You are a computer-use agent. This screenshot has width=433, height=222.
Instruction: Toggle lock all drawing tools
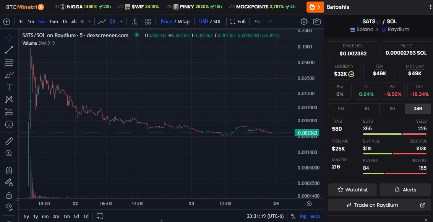pyautogui.click(x=9, y=195)
